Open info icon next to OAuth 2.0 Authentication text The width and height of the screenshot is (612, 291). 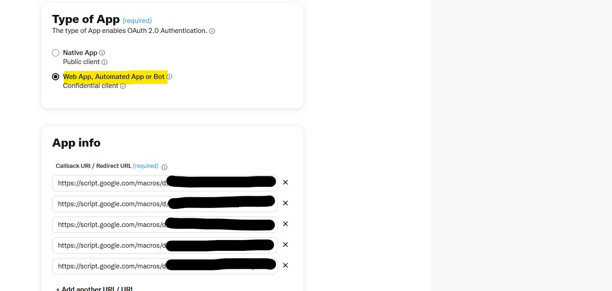[212, 31]
